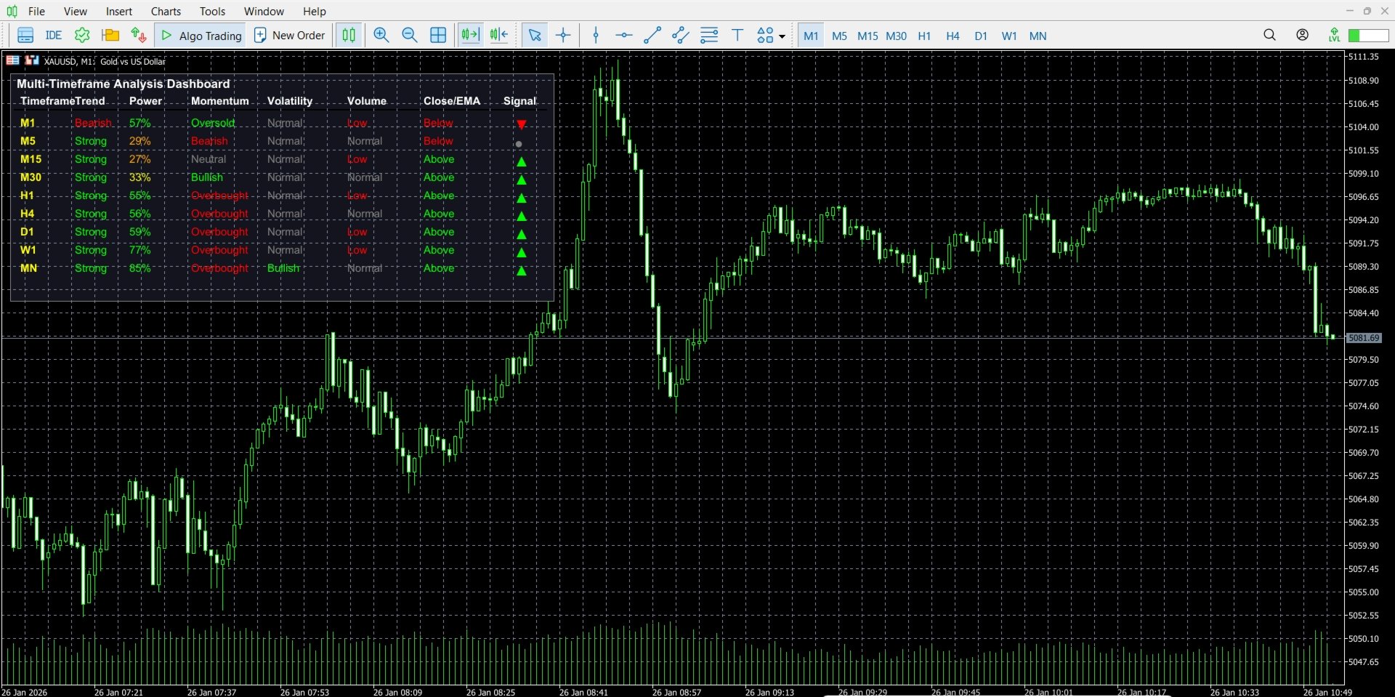Switch chart to H4 timeframe
Image resolution: width=1395 pixels, height=697 pixels.
click(x=952, y=36)
